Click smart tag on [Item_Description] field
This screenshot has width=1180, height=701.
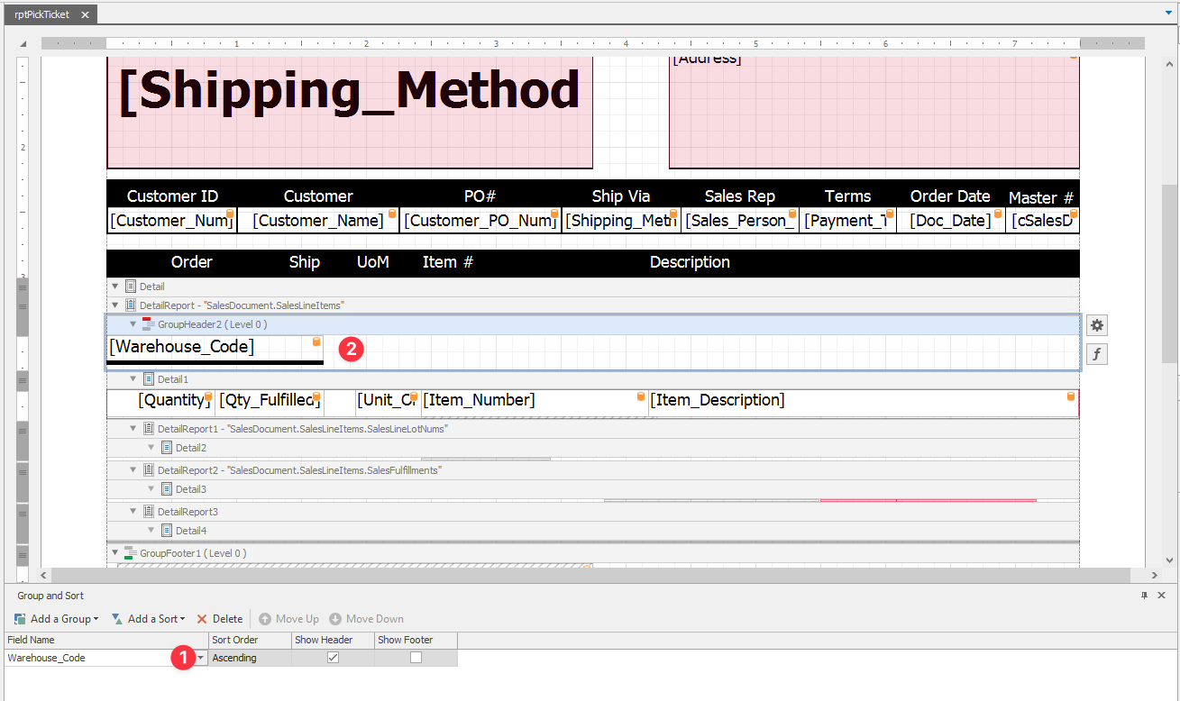click(1070, 394)
